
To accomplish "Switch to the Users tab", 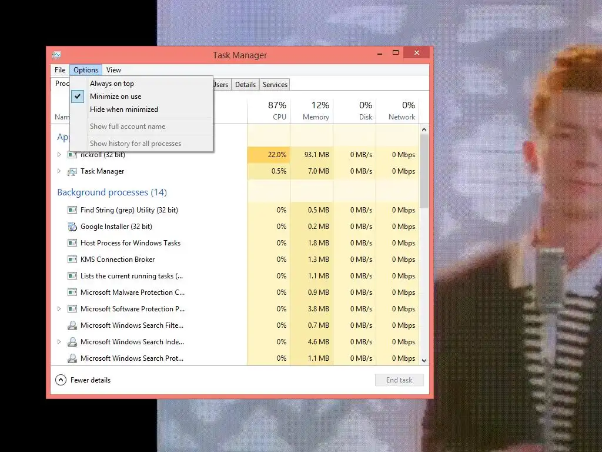I will click(x=222, y=85).
